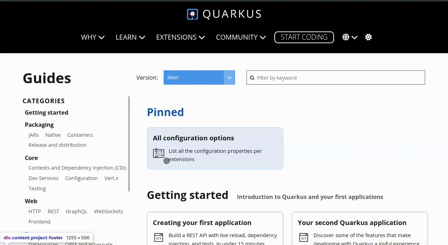Viewport: 448px width, 245px height.
Task: Select the Containers subcategory
Action: click(x=80, y=135)
